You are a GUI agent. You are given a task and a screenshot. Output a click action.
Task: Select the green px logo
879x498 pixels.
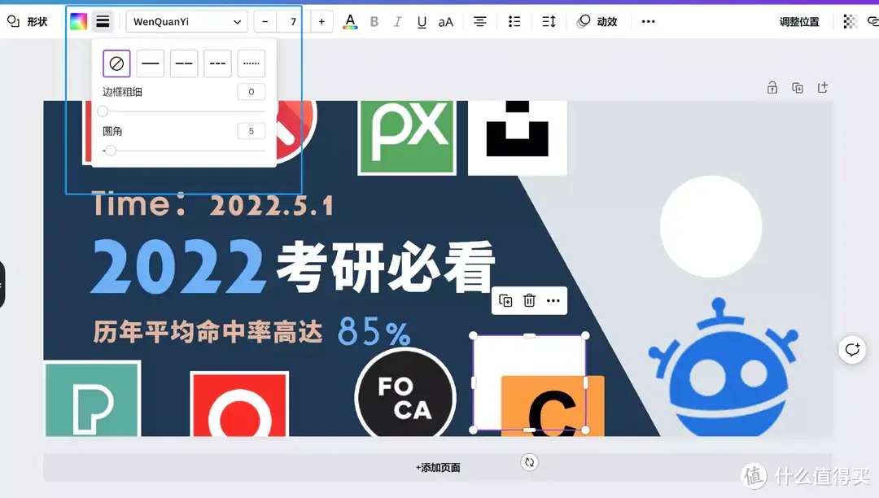point(407,138)
